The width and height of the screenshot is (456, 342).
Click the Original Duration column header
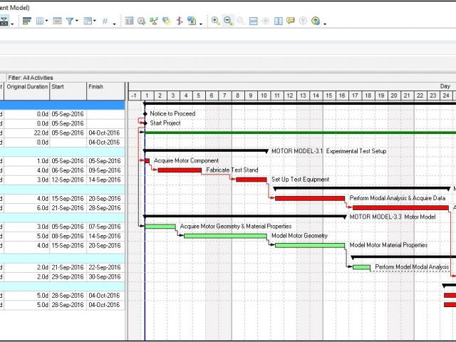tap(28, 87)
